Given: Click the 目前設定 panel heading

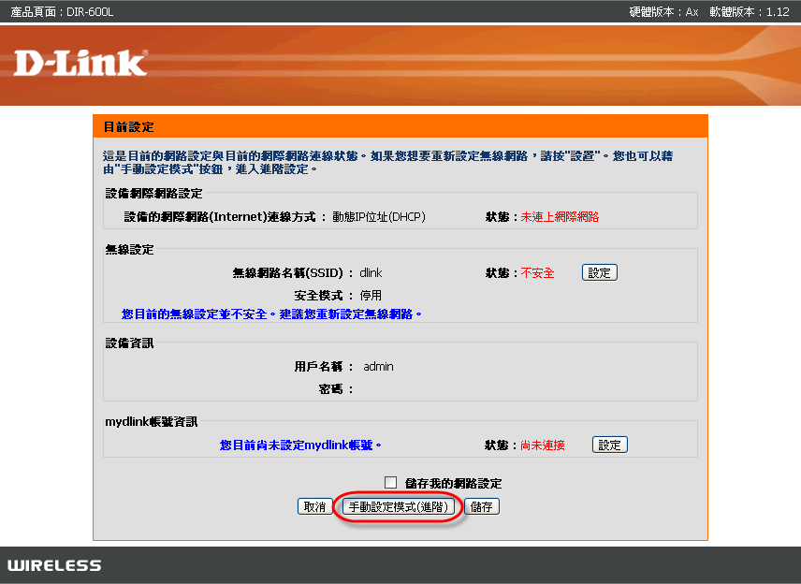Looking at the screenshot, I should point(129,126).
